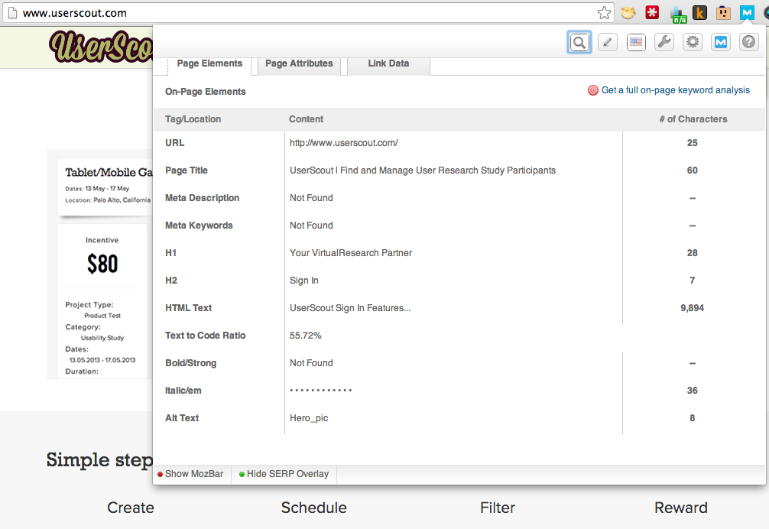The width and height of the screenshot is (769, 529).
Task: Click the 'Usability Study' category value
Action: 102,338
